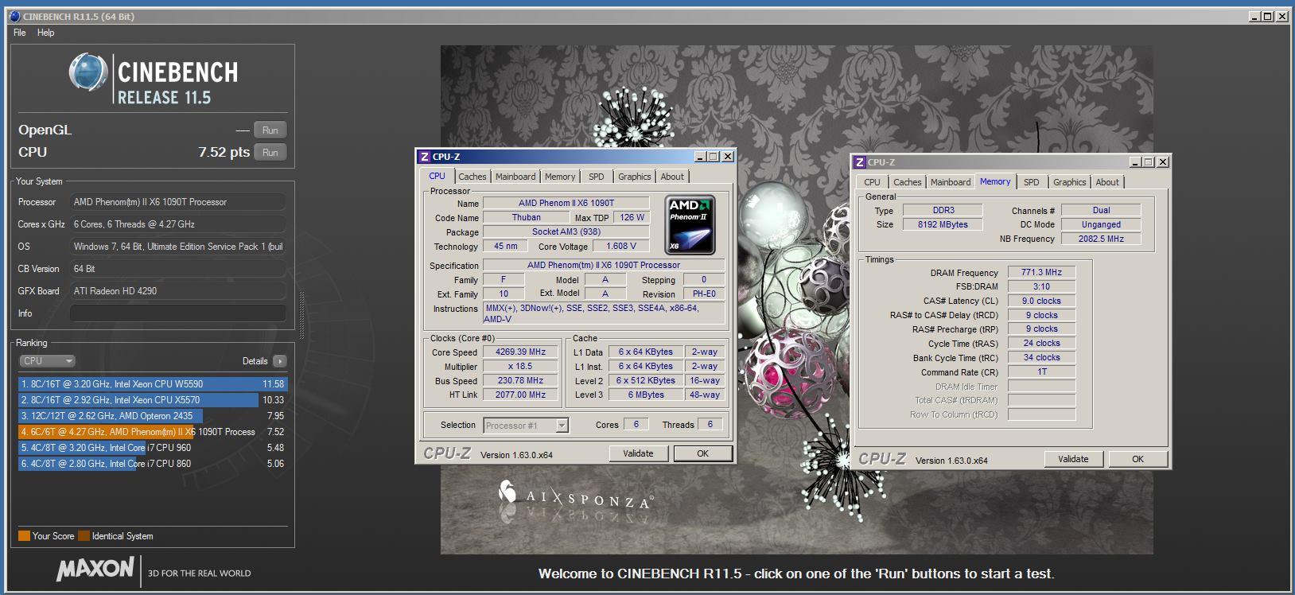Viewport: 1295px width, 595px height.
Task: Switch to Mainboard tab in right CPU-Z window
Action: tap(951, 182)
